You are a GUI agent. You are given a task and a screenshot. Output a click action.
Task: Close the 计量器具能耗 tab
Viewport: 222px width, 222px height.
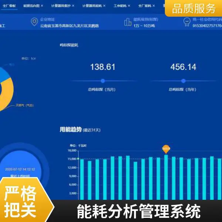pyautogui.click(x=104, y=6)
